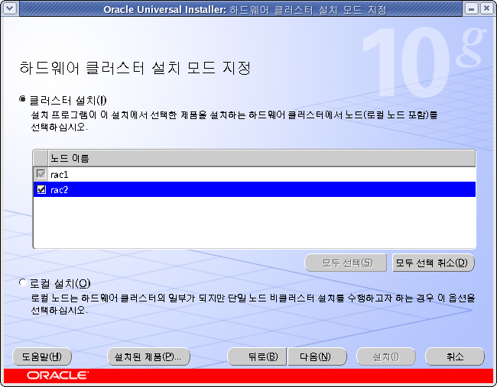The image size is (497, 387).
Task: Click the ORACLE logo in red footer
Action: click(57, 376)
